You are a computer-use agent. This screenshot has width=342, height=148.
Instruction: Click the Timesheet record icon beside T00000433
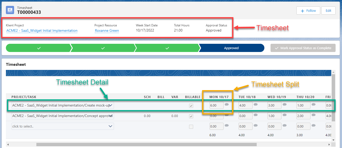click(x=10, y=10)
